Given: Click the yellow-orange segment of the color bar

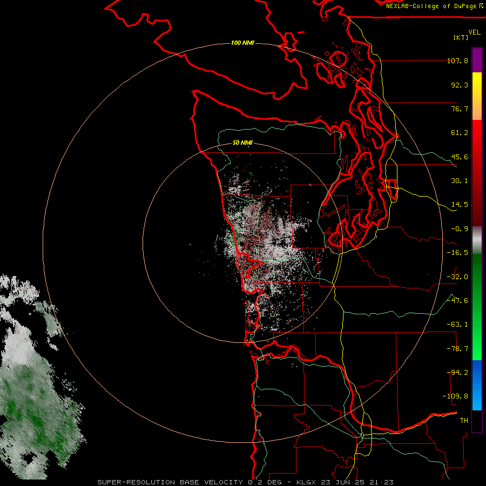Looking at the screenshot, I should (477, 96).
